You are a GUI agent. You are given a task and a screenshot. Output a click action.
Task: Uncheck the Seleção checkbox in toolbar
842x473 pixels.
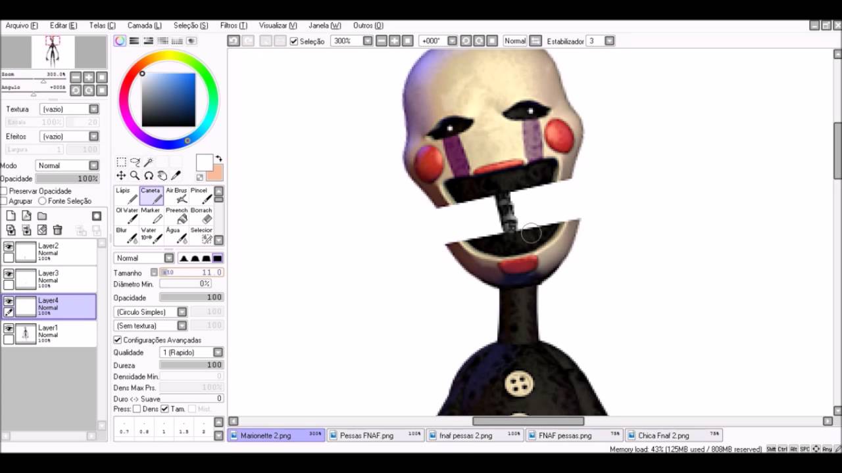(x=294, y=41)
